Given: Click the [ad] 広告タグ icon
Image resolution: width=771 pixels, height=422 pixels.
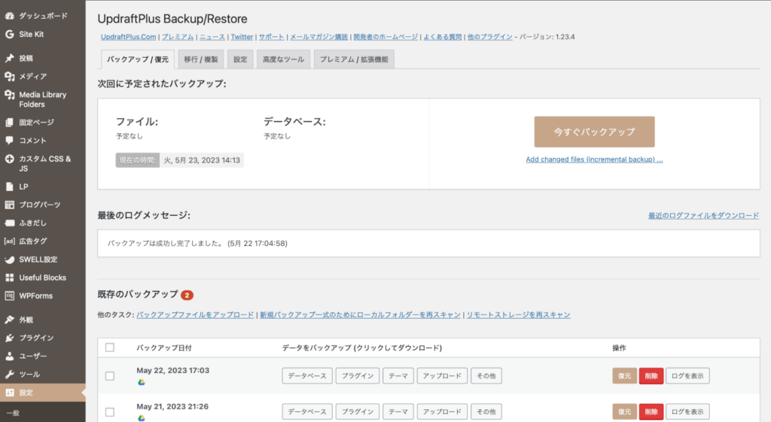Looking at the screenshot, I should [9, 241].
